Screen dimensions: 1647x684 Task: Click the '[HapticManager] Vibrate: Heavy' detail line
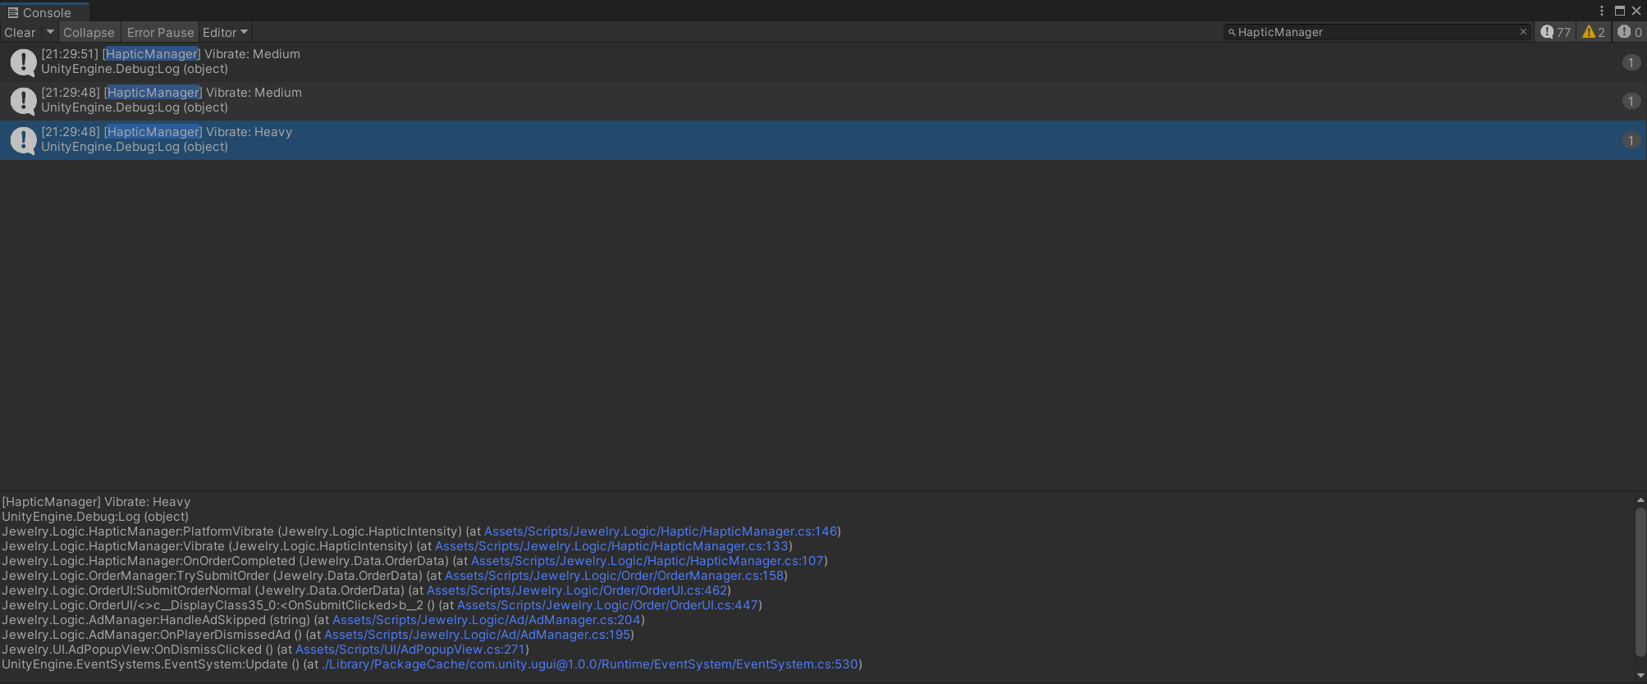point(96,502)
